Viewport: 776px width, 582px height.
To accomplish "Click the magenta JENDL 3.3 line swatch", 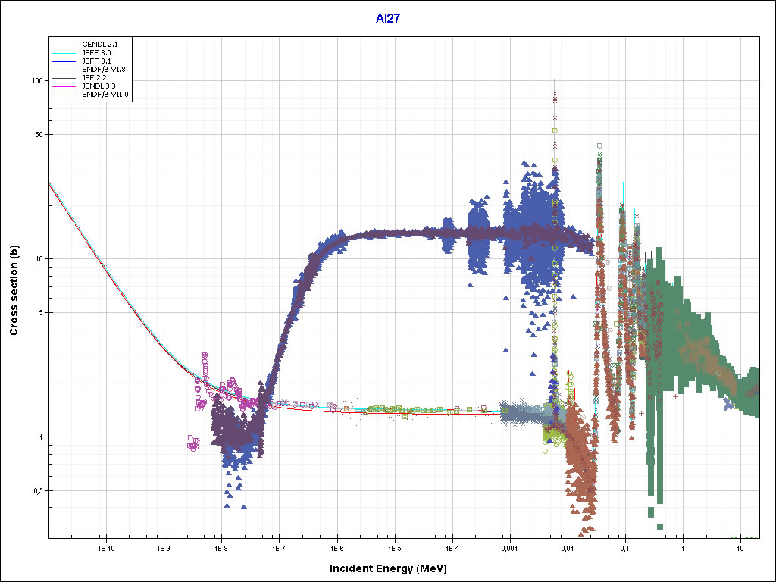I will [64, 86].
